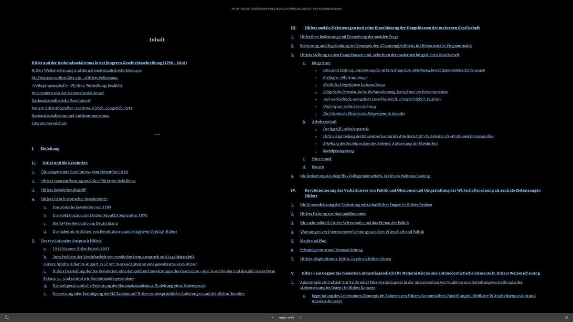
Task: Open 'Hitlers Stellung zu den Hauptklassen' link
Action: click(x=380, y=55)
